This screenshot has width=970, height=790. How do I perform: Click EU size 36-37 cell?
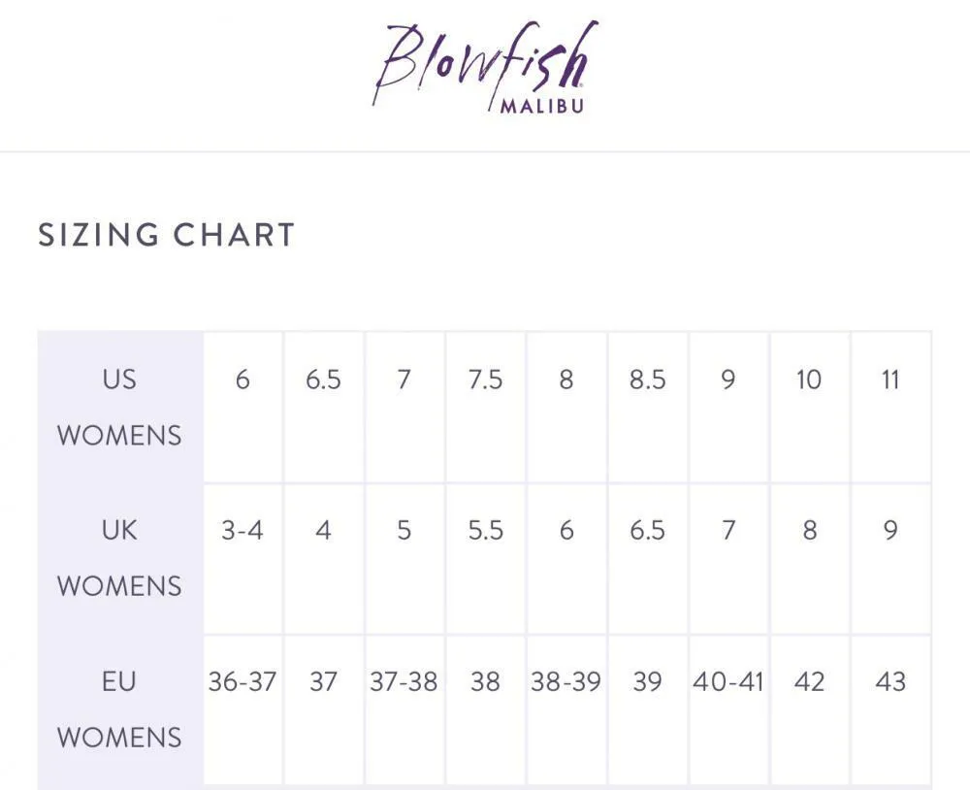point(242,682)
